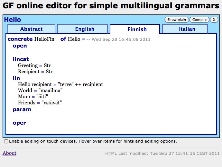Click the Hello recipient linearization line
Screen dimensions: 222x167
coord(60,84)
